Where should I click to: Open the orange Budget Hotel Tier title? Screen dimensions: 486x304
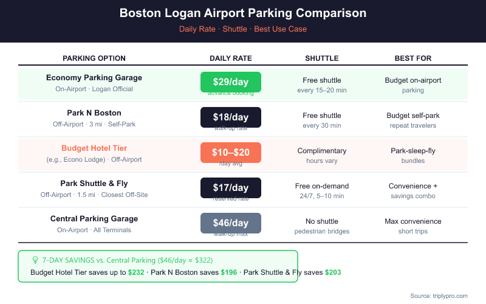(94, 148)
